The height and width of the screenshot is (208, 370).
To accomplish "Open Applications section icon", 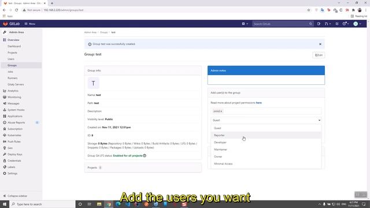I will click(x=5, y=116).
